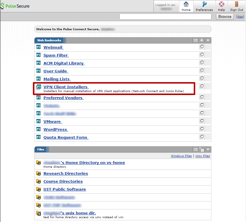
Task: Open the VPN Client Installers link
Action: pos(66,87)
